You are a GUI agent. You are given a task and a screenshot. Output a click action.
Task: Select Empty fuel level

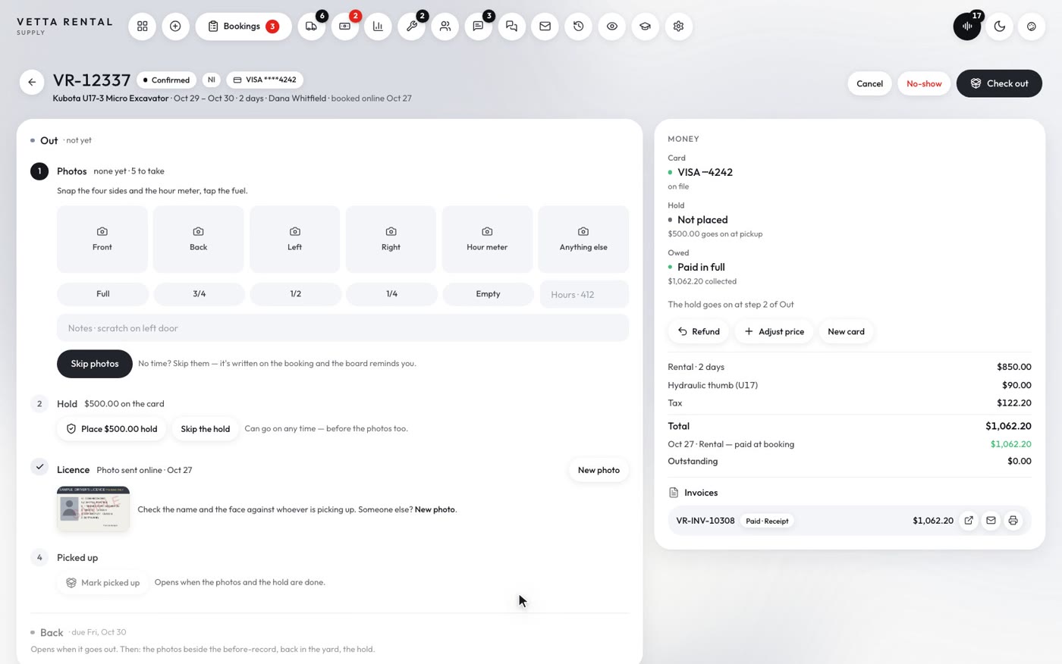point(488,294)
